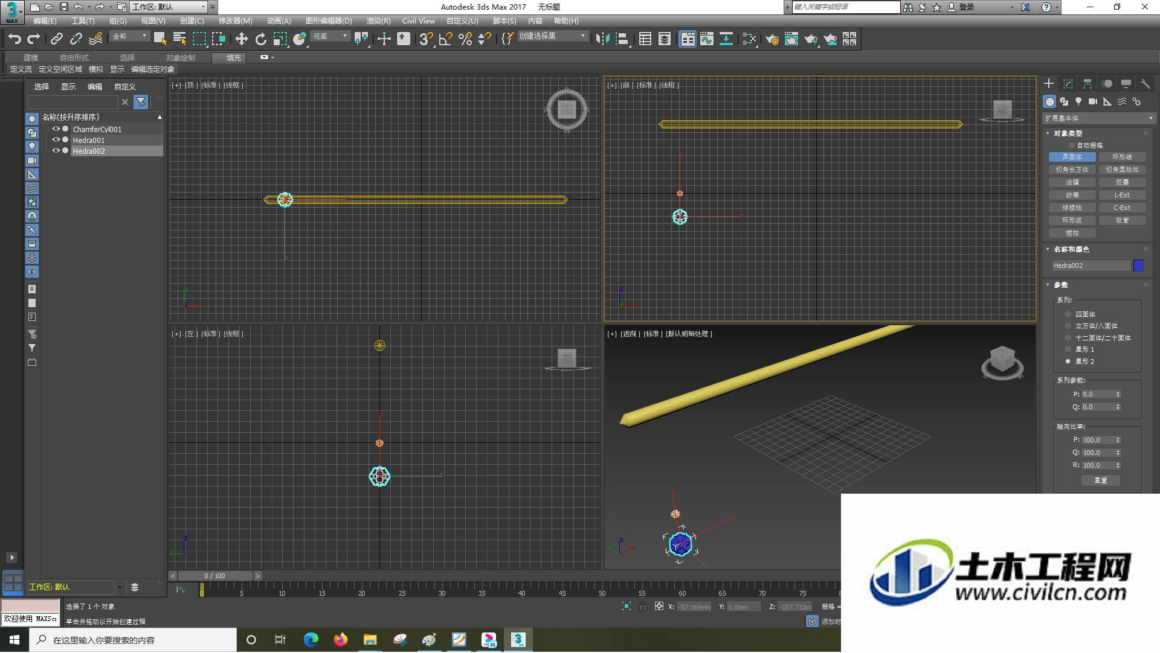The width and height of the screenshot is (1160, 653).
Task: Choose the Rectangular Selection Region tool
Action: [199, 39]
